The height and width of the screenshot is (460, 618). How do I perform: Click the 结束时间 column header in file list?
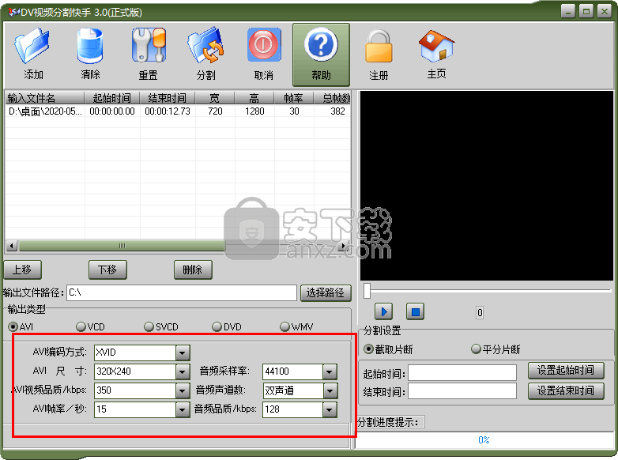pyautogui.click(x=168, y=98)
